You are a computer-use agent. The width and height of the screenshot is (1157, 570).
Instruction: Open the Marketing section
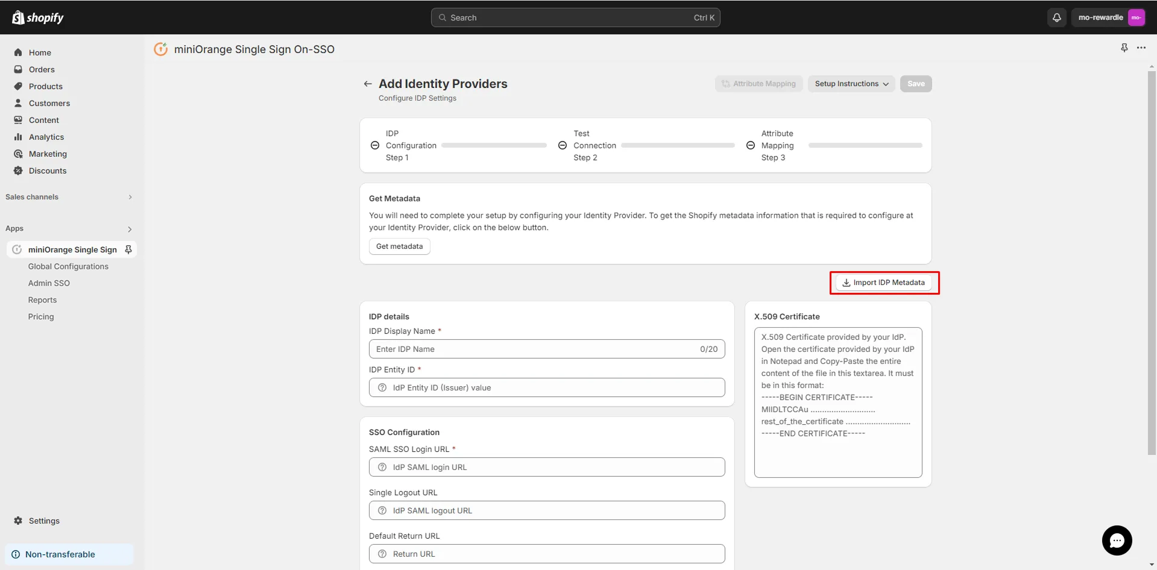click(x=49, y=154)
